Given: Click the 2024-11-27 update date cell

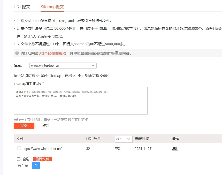Looking at the screenshot, I should click(143, 149).
